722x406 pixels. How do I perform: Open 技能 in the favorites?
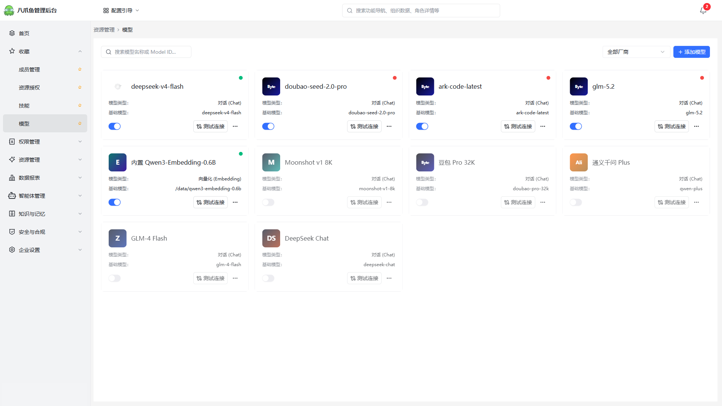click(45, 105)
